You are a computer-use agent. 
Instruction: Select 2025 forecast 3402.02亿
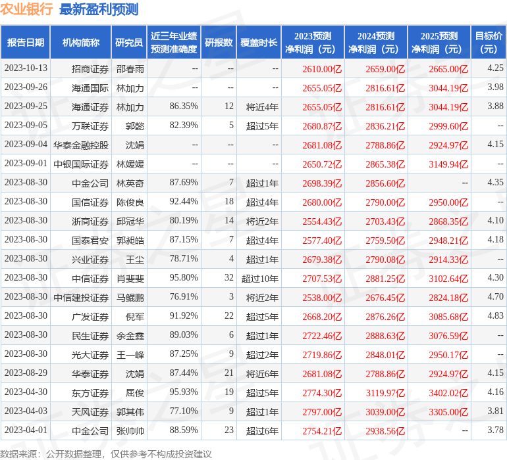[x=448, y=393]
